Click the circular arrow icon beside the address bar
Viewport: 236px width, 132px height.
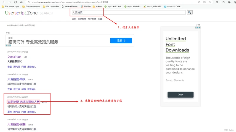point(217,2)
